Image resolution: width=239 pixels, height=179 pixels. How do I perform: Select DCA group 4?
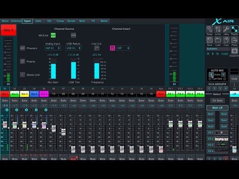(226, 89)
